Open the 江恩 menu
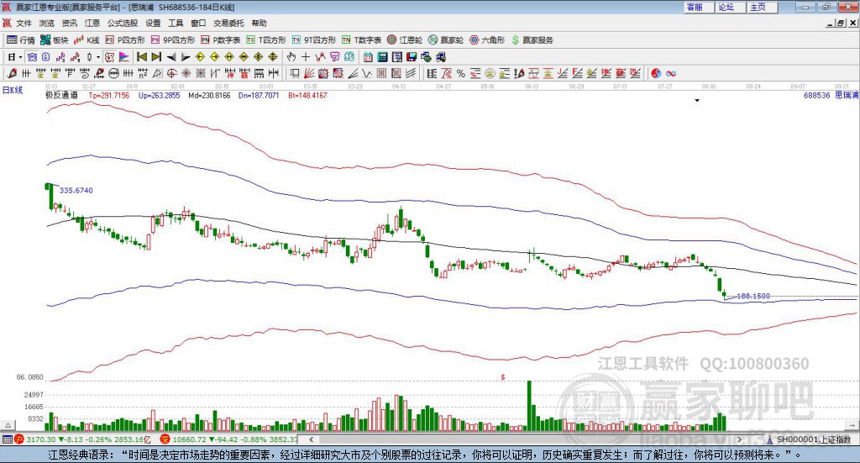The width and height of the screenshot is (860, 463). (92, 23)
